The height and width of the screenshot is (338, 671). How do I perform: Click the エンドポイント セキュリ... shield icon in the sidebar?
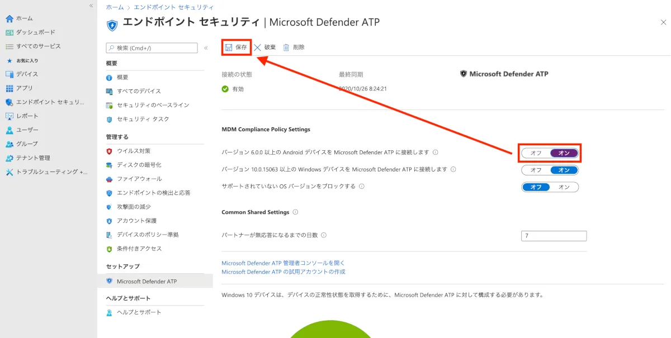pyautogui.click(x=10, y=102)
